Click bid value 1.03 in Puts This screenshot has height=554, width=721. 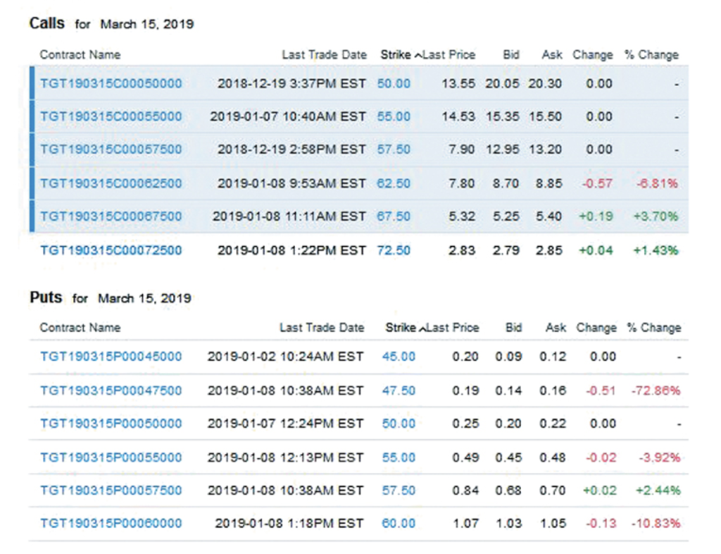[x=508, y=524]
